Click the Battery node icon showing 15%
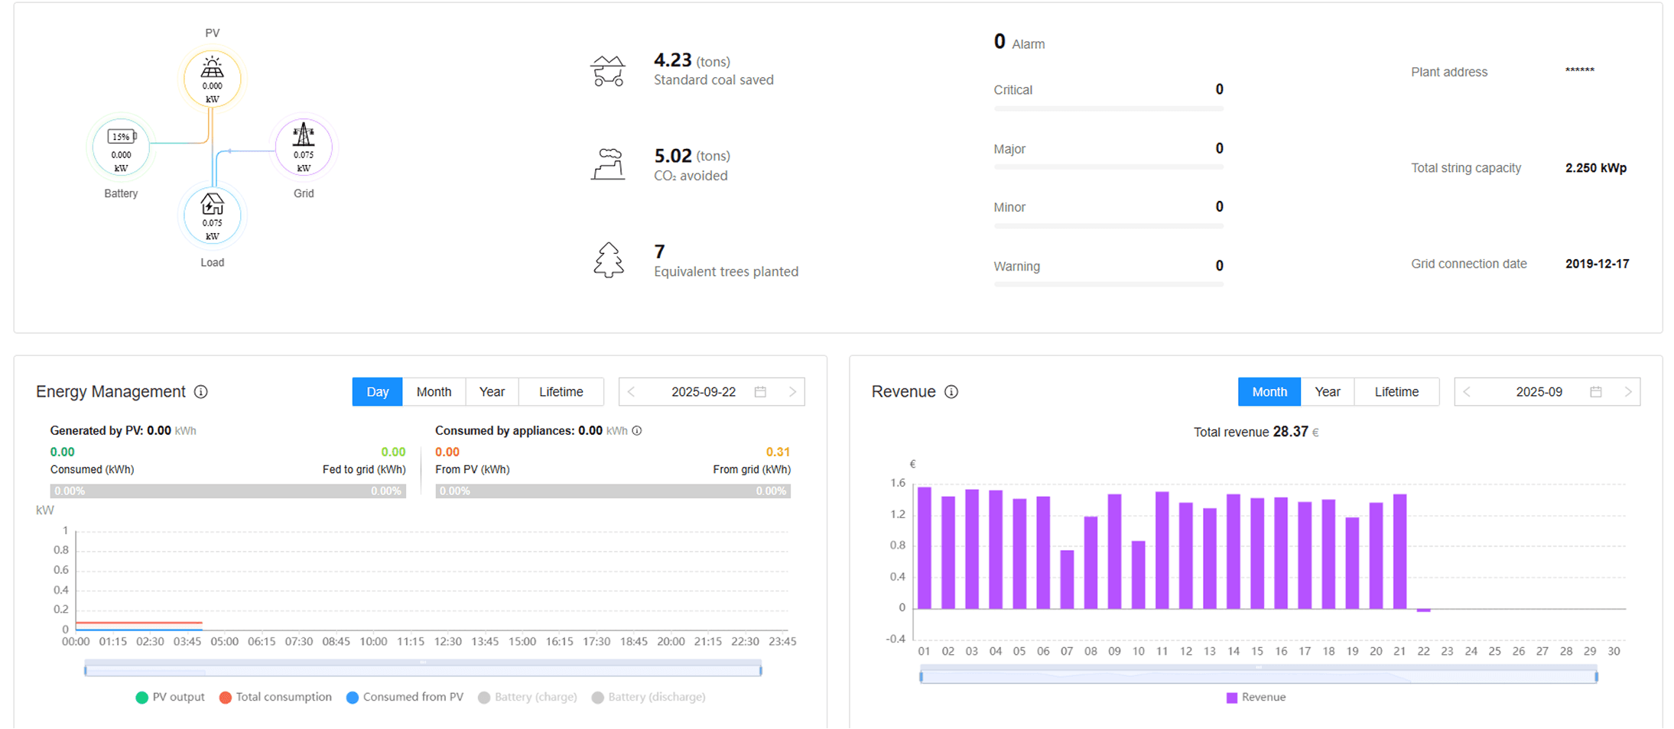 (x=122, y=137)
